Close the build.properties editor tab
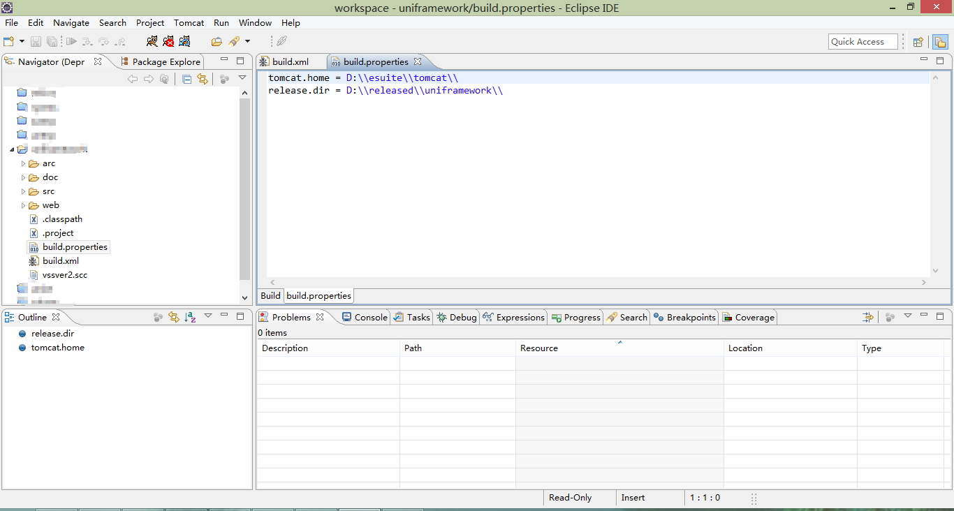This screenshot has width=954, height=511. coord(418,61)
